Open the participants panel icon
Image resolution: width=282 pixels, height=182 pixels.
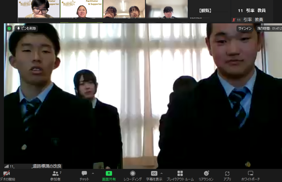[55, 174]
